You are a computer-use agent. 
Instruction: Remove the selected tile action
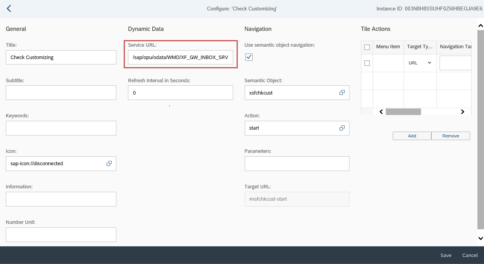pyautogui.click(x=451, y=135)
